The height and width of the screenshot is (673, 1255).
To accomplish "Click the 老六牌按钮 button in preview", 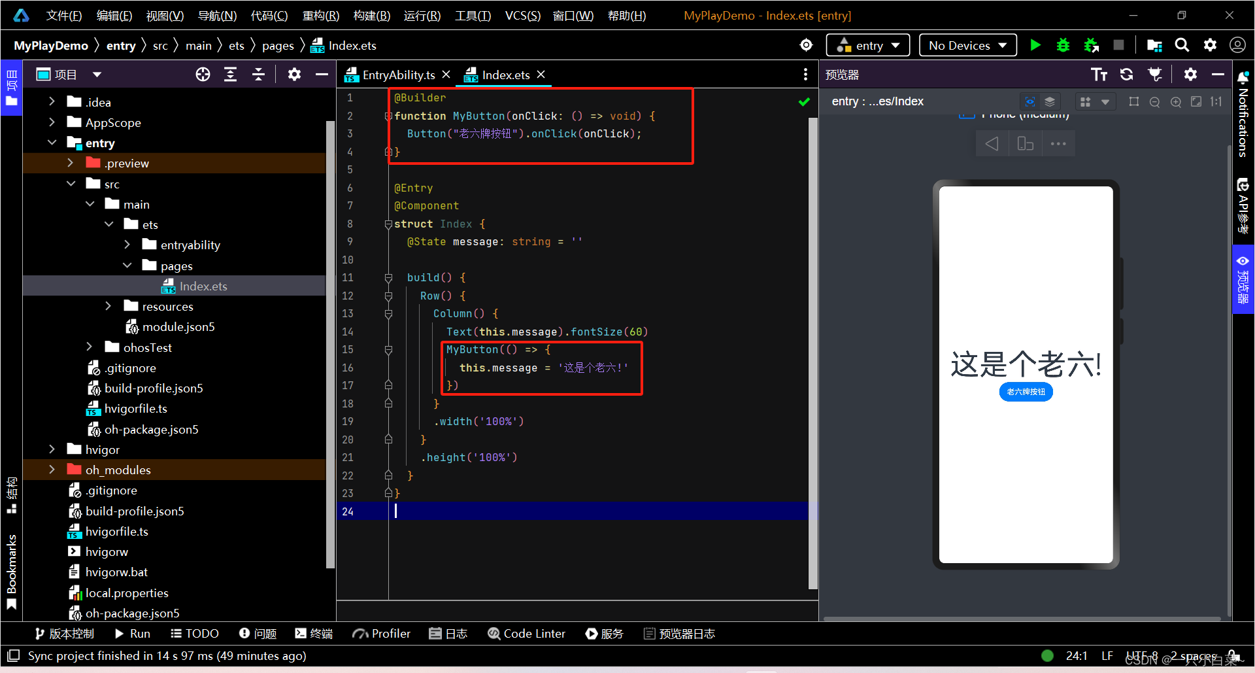I will [1026, 392].
